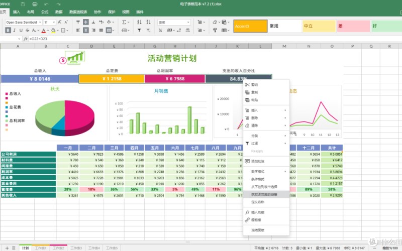The height and width of the screenshot is (251, 402).
Task: Click the Wrap text icon
Action: 102,22
